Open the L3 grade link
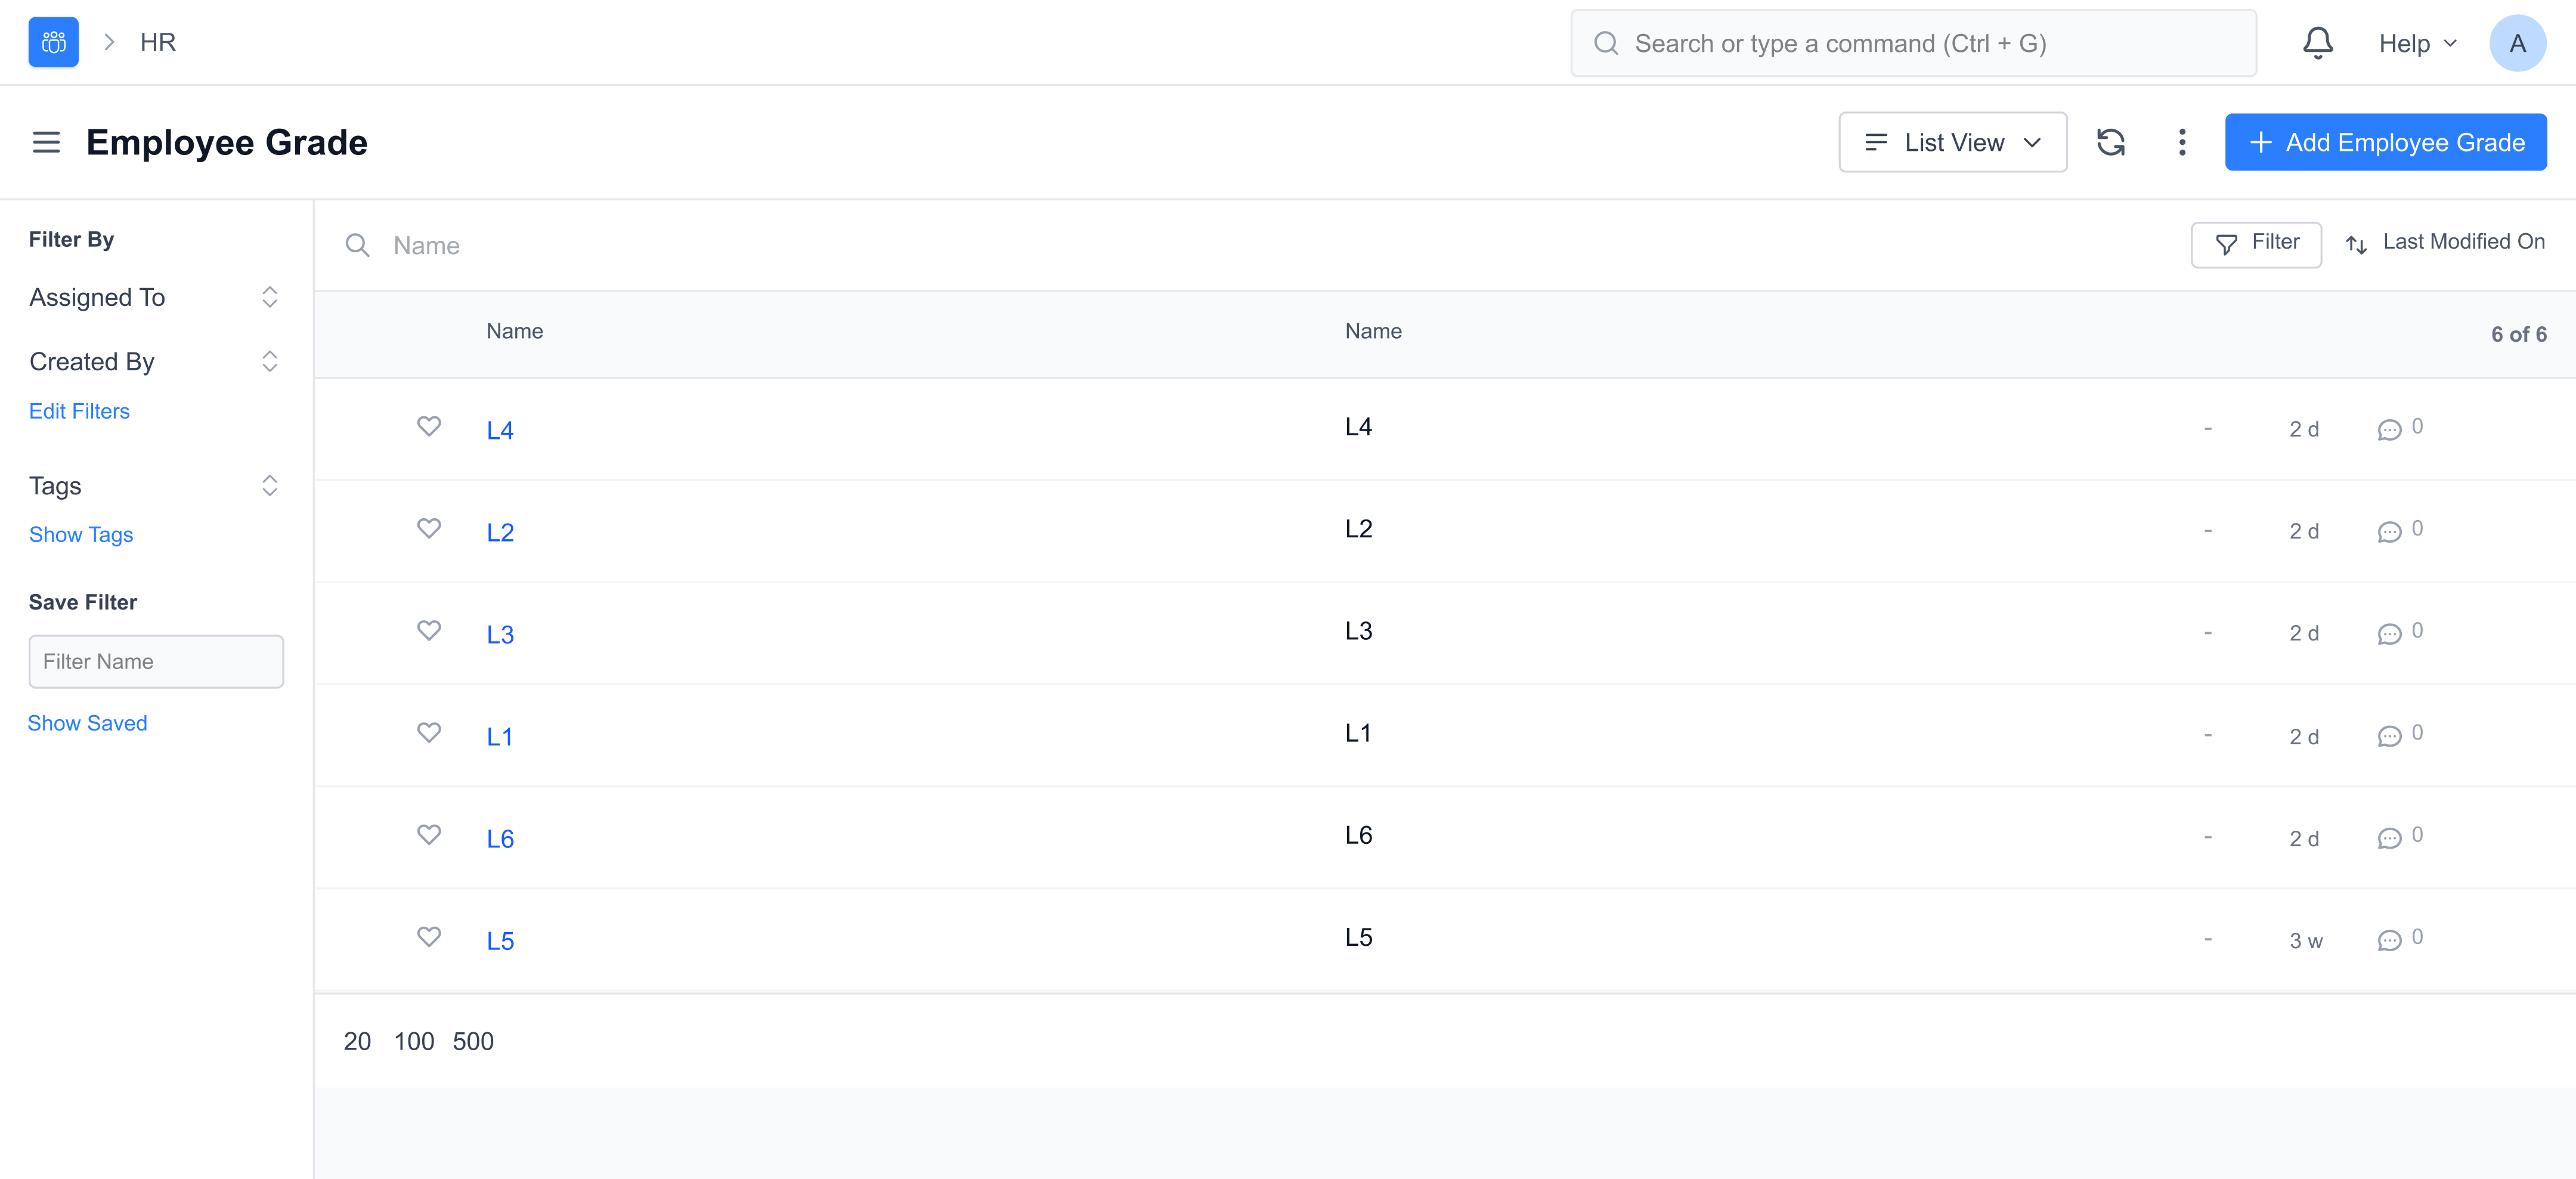Image resolution: width=2576 pixels, height=1179 pixels. (x=500, y=635)
